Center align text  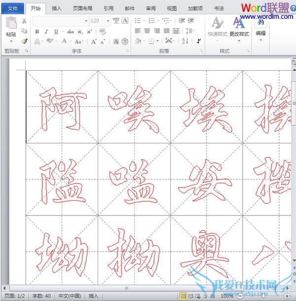[147, 31]
